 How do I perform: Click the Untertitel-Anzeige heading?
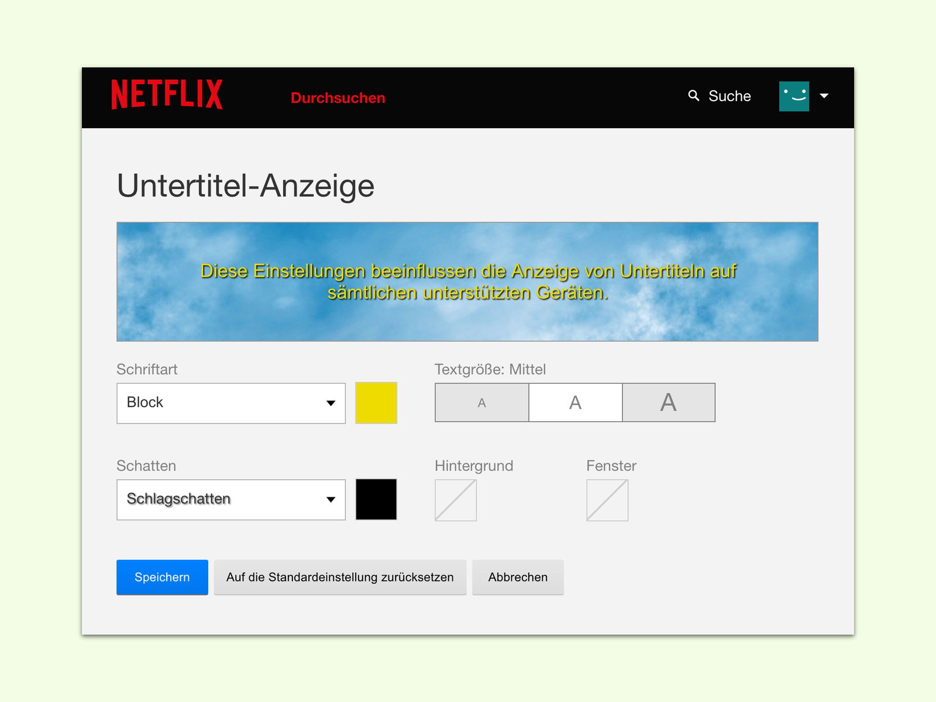click(246, 186)
